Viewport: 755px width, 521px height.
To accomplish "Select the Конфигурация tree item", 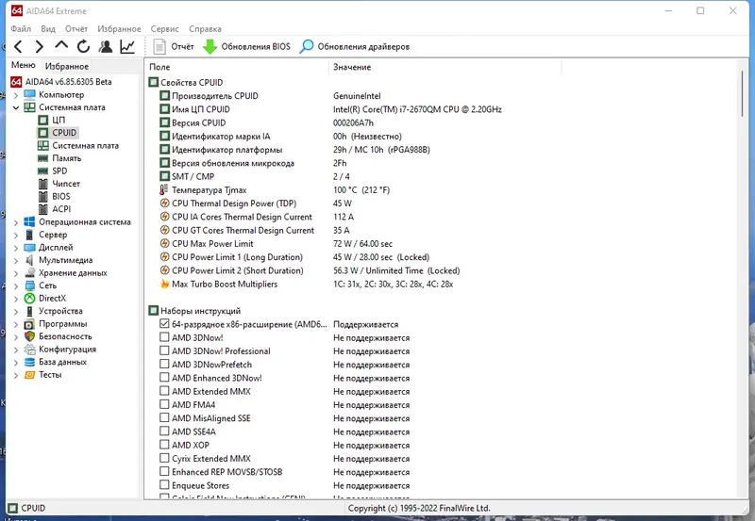I will point(67,350).
